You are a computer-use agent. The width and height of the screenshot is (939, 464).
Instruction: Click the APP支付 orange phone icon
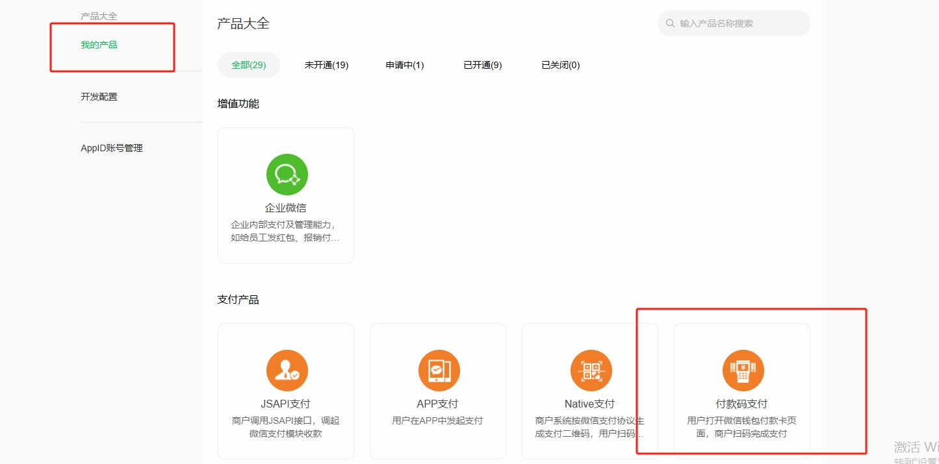(439, 371)
